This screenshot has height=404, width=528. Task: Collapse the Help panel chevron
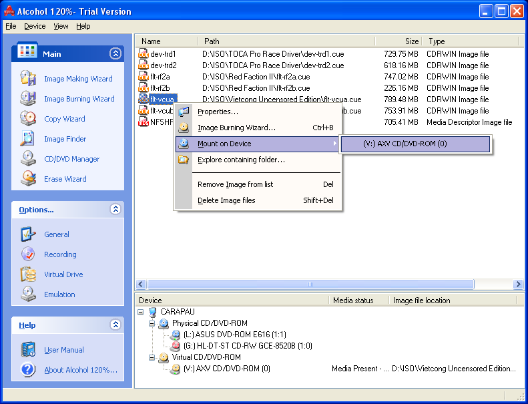[115, 325]
